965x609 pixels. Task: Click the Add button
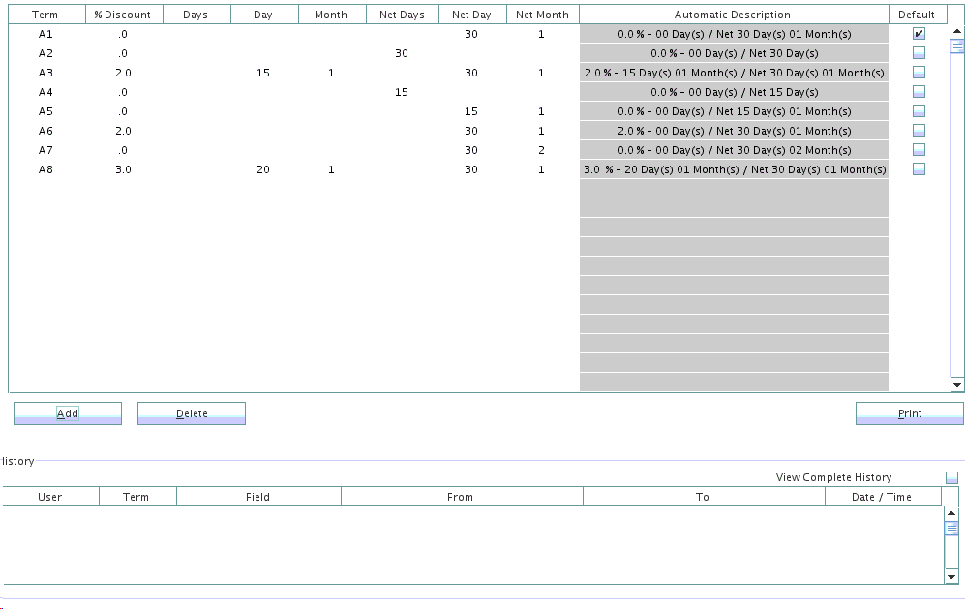[x=68, y=413]
